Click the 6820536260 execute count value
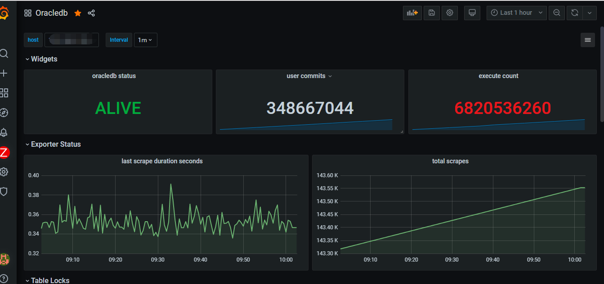Viewport: 604px width, 284px height. tap(503, 108)
